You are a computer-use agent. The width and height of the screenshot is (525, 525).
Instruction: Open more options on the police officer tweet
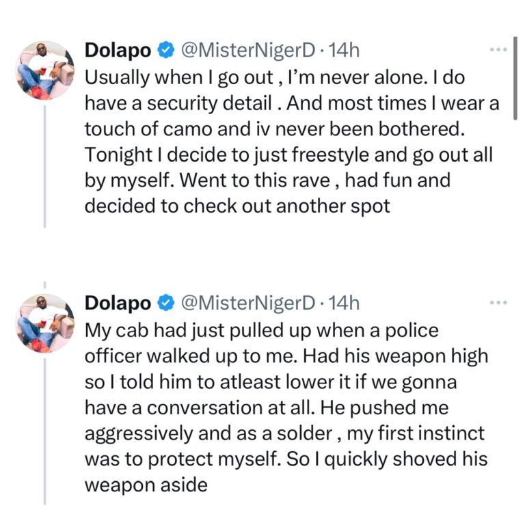coord(499,302)
